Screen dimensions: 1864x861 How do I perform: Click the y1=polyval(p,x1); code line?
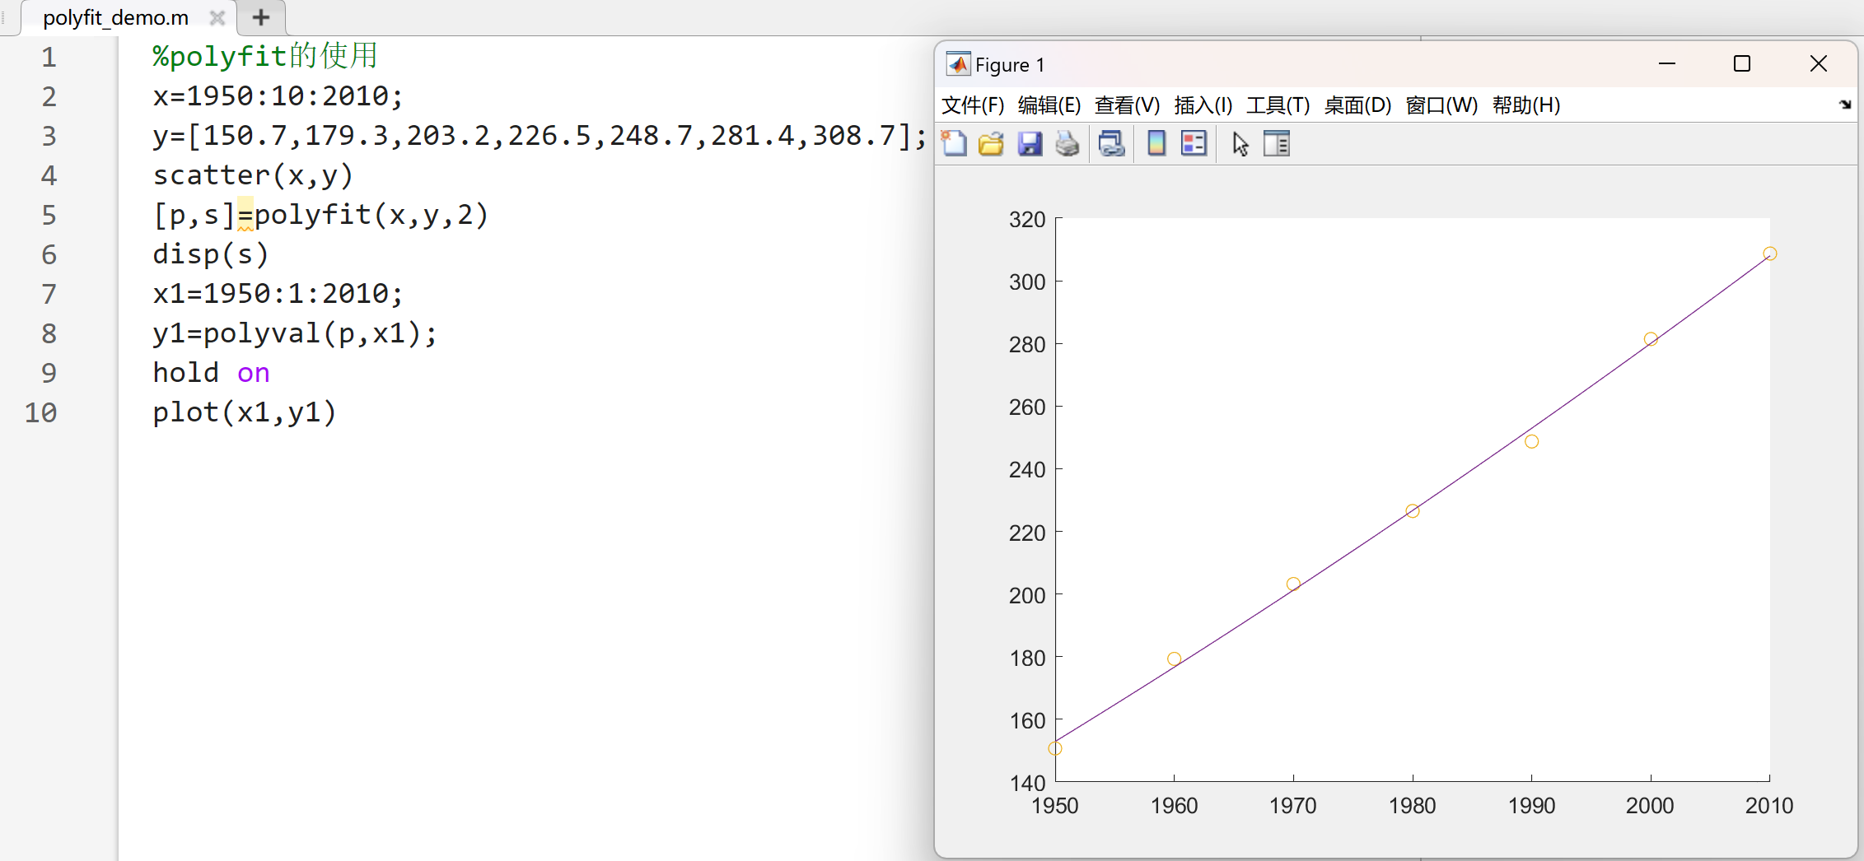pos(295,333)
